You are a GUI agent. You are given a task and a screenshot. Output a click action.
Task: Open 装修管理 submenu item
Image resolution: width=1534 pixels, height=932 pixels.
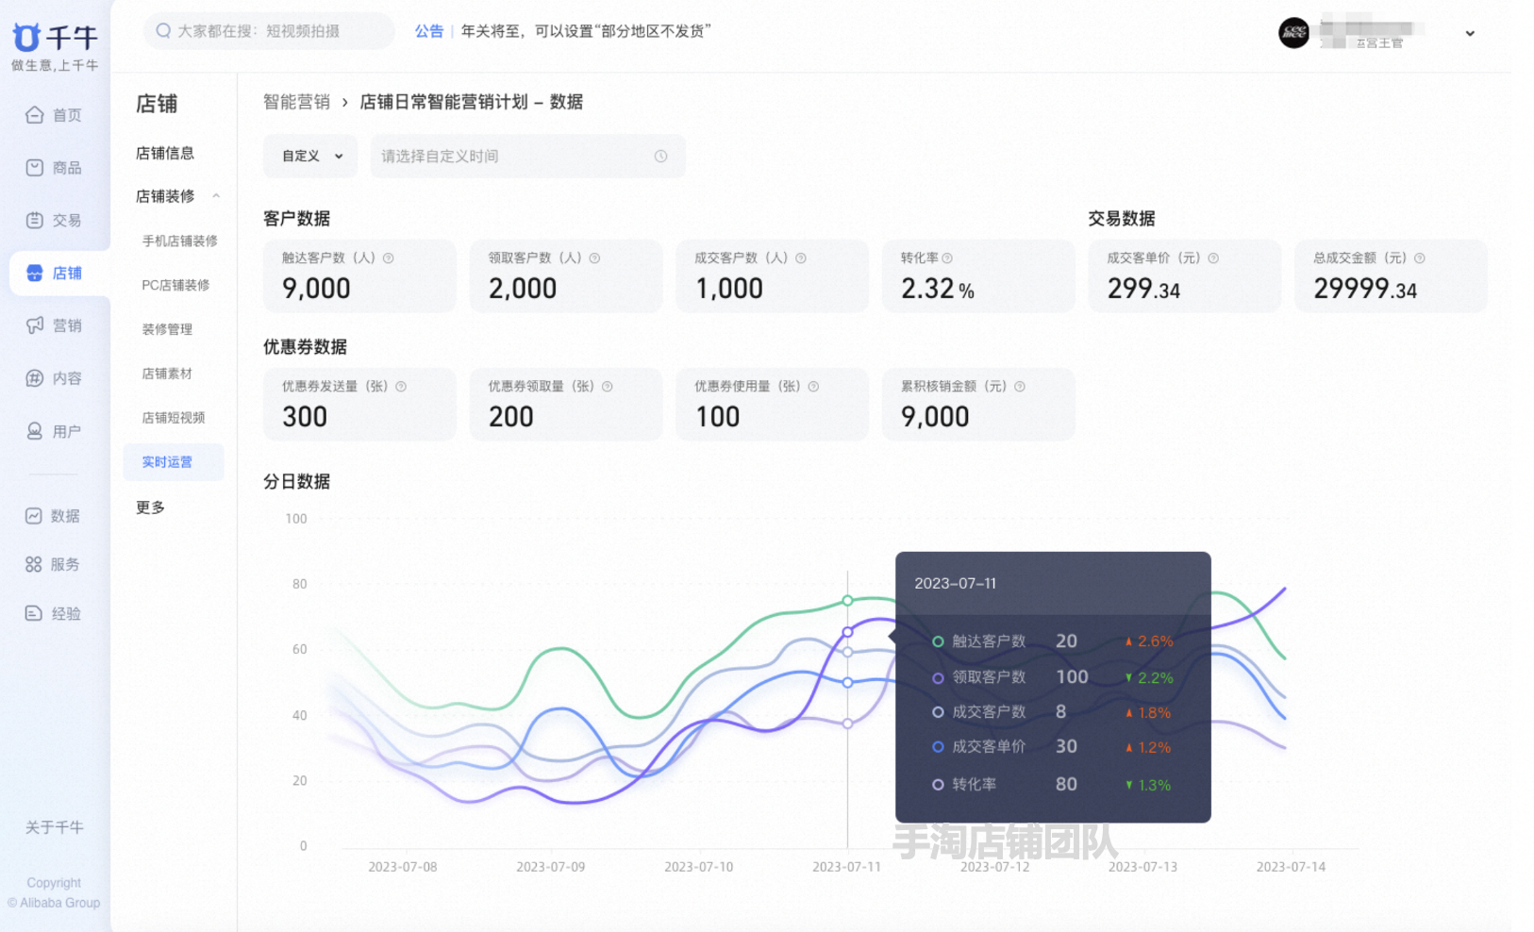pyautogui.click(x=167, y=329)
